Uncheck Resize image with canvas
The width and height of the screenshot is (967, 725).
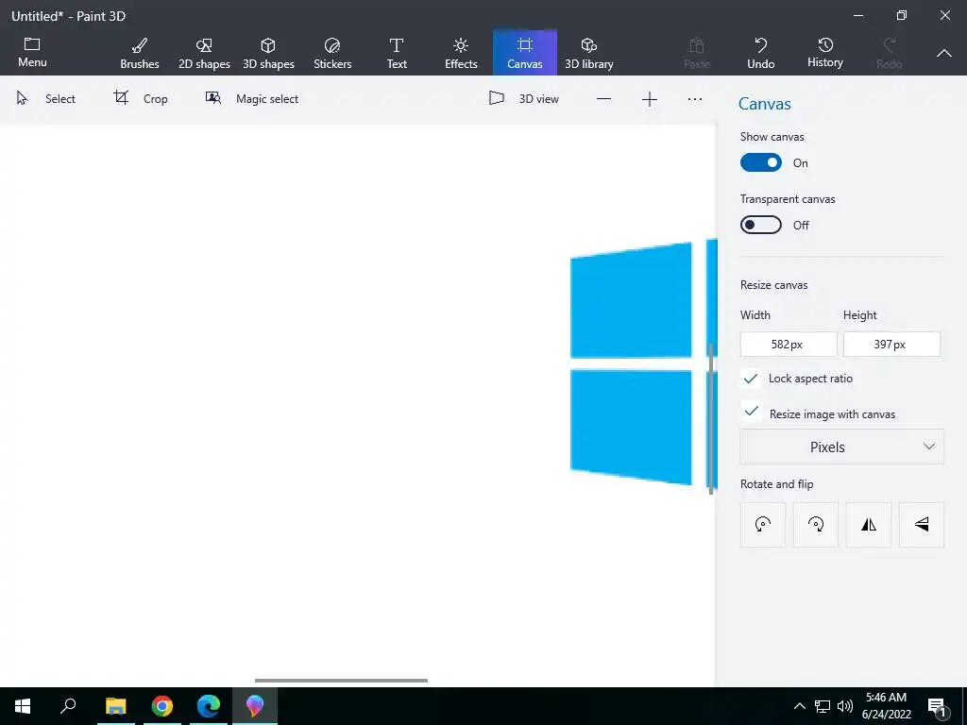tap(751, 411)
